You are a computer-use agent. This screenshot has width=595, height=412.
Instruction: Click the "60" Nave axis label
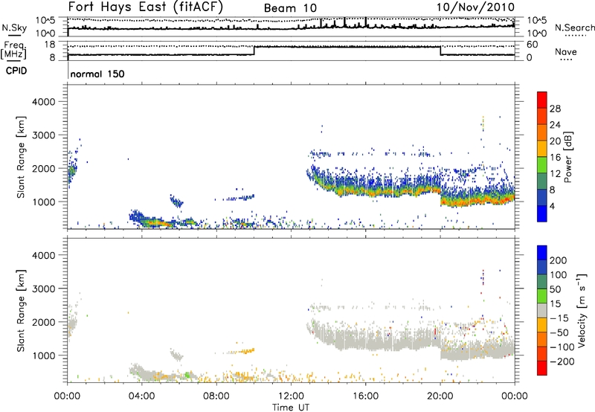[532, 45]
